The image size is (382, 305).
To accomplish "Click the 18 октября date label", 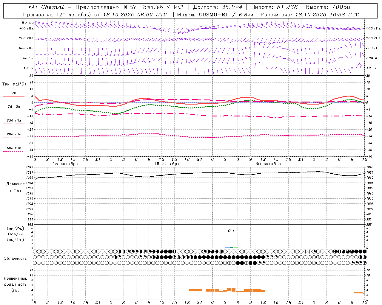I will coord(65,164).
